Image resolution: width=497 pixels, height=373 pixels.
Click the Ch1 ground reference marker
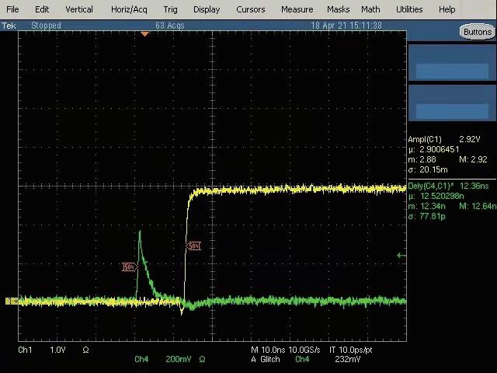[x=11, y=301]
